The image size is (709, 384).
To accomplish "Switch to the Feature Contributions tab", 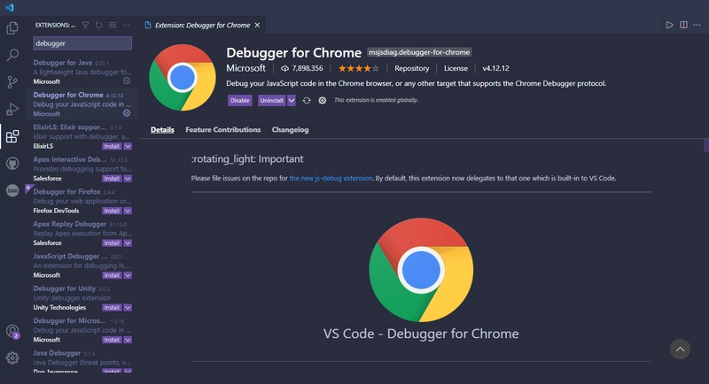I will point(223,130).
